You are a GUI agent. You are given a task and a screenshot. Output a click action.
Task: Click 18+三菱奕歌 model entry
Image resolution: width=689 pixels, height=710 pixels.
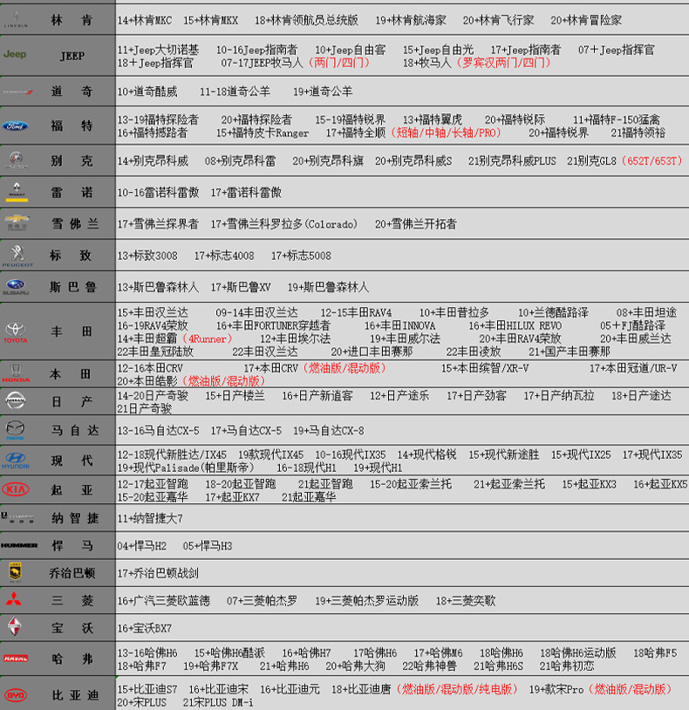click(x=466, y=601)
